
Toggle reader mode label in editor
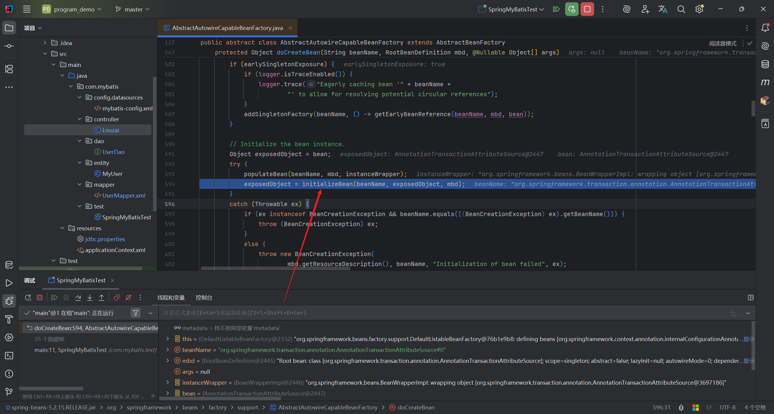coord(723,44)
